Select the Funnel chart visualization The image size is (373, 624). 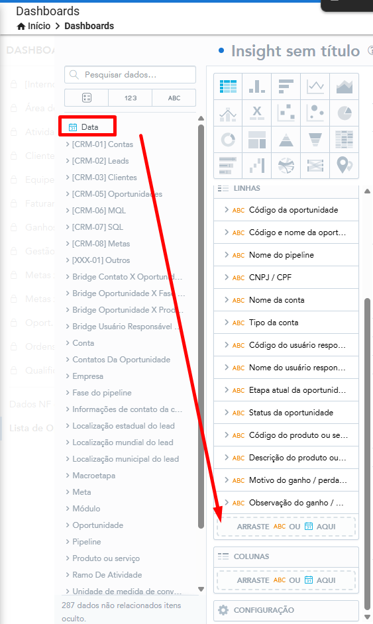(315, 139)
